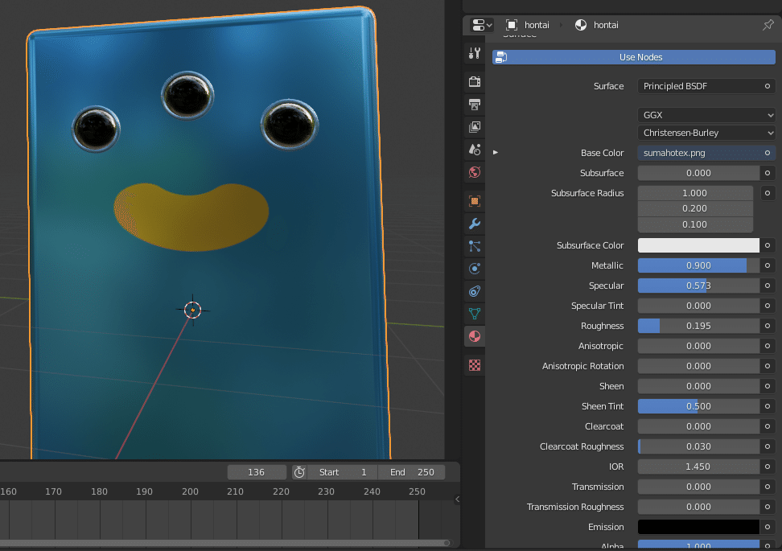Toggle the pin for the properties editor
782x551 pixels.
[x=768, y=24]
